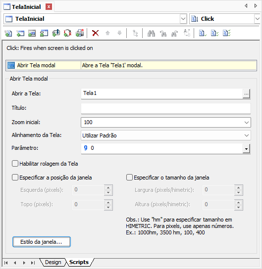Image resolution: width=262 pixels, height=269 pixels.
Task: Select the blue Abrir Tela modal row icon
Action: 11,65
